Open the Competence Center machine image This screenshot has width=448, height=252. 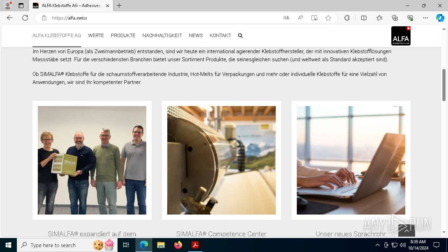click(x=222, y=160)
